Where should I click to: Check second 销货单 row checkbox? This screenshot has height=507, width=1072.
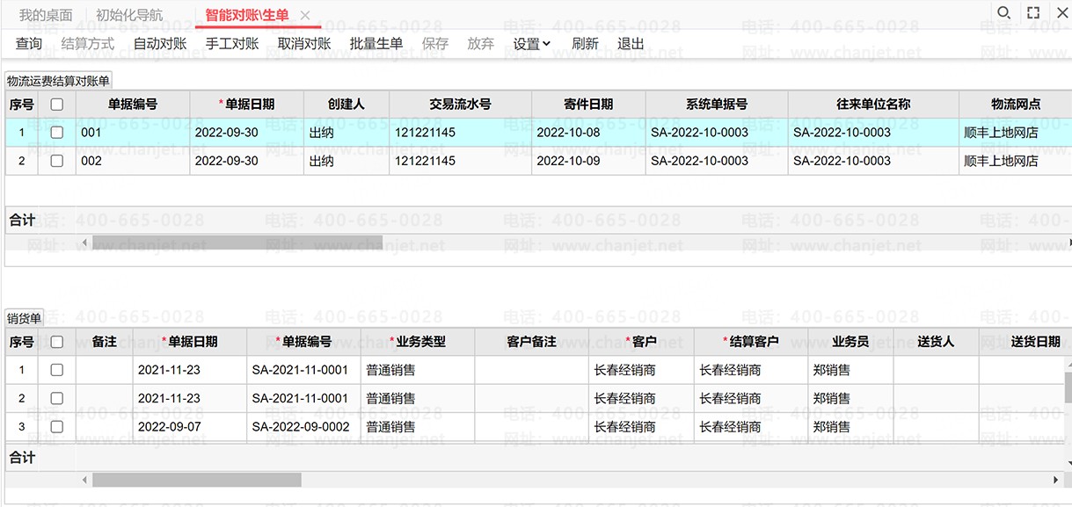tap(57, 398)
